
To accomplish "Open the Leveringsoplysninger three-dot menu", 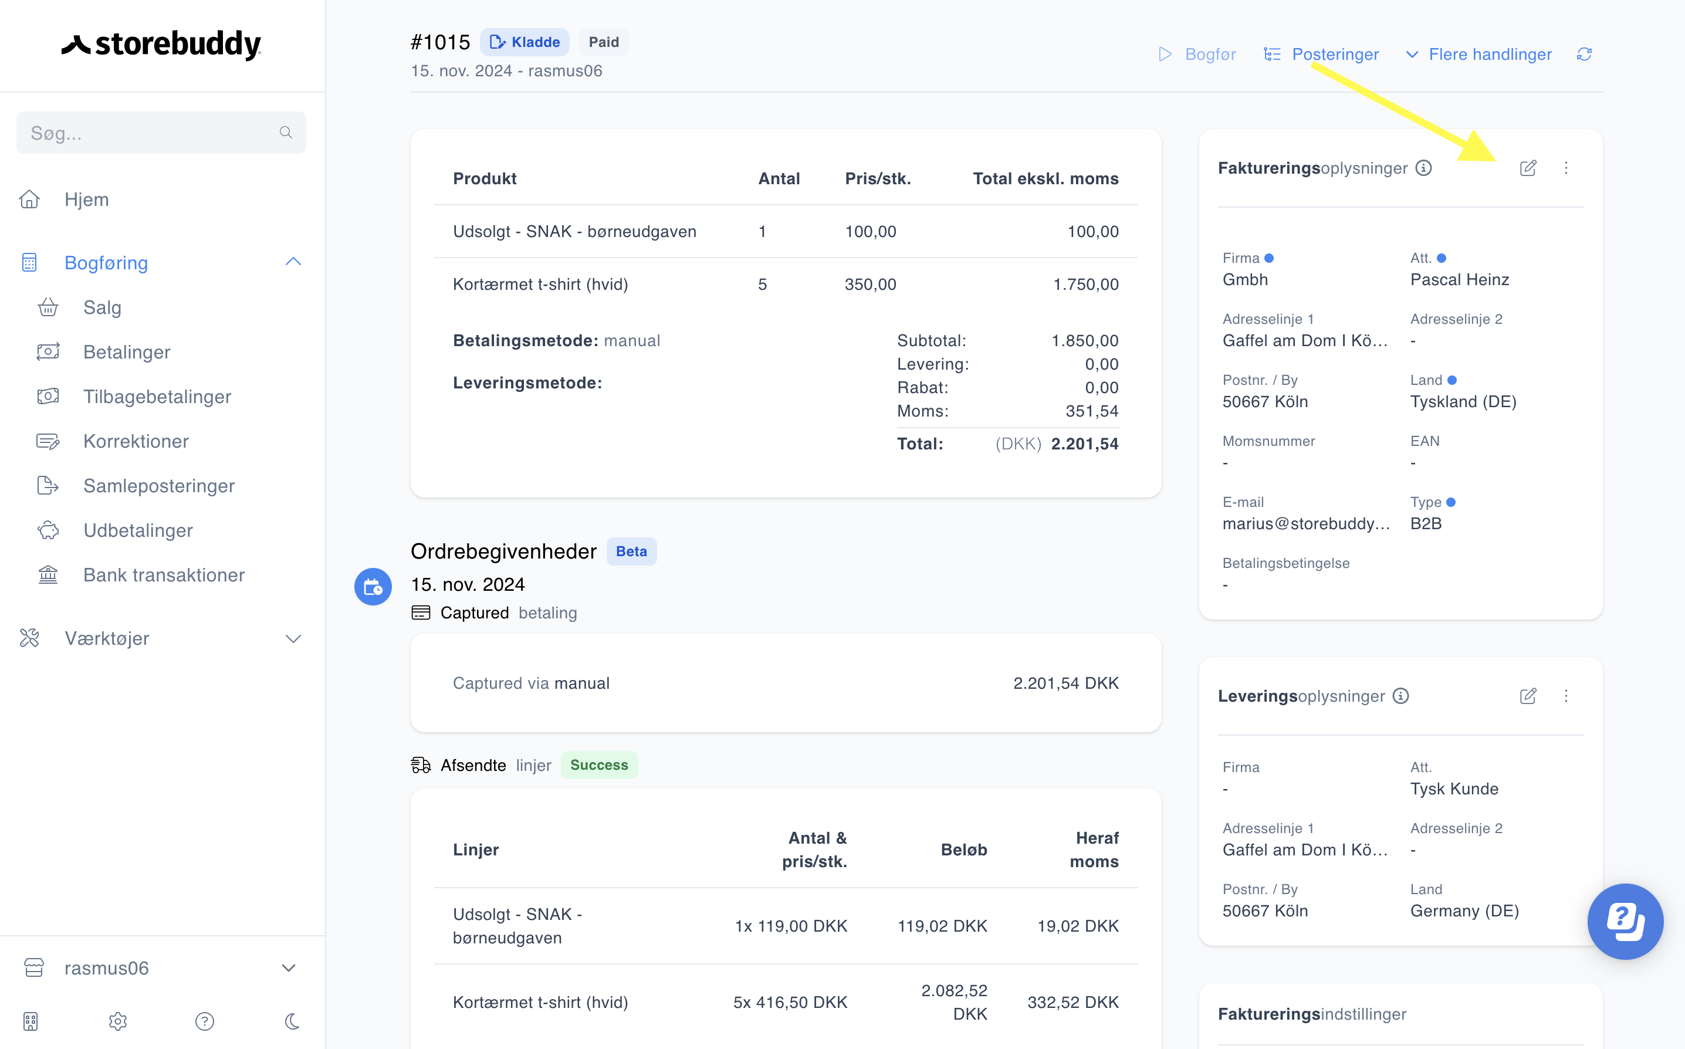I will [x=1566, y=696].
